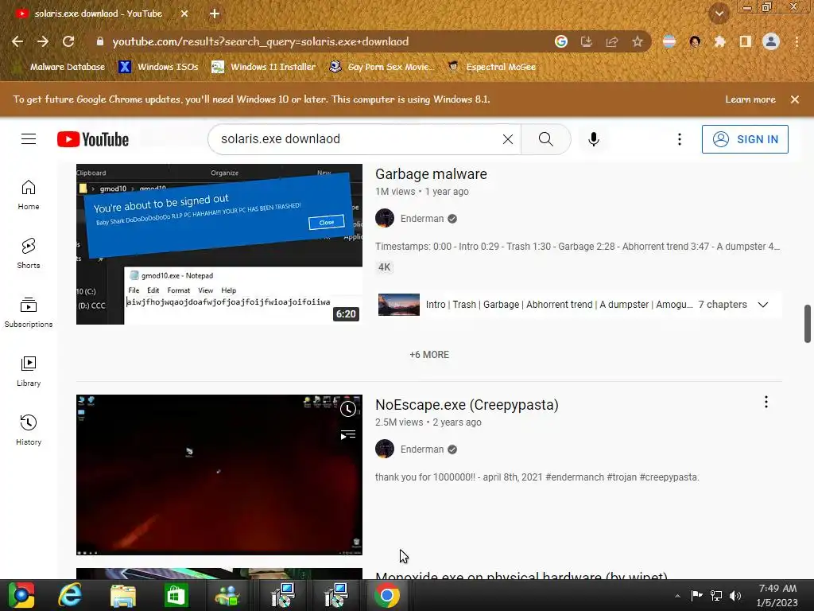This screenshot has width=814, height=611.
Task: Click the page vertical scrollbar thumb
Action: pos(808,324)
